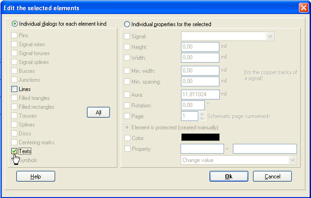
Task: Click the Property name input field
Action: [202, 148]
